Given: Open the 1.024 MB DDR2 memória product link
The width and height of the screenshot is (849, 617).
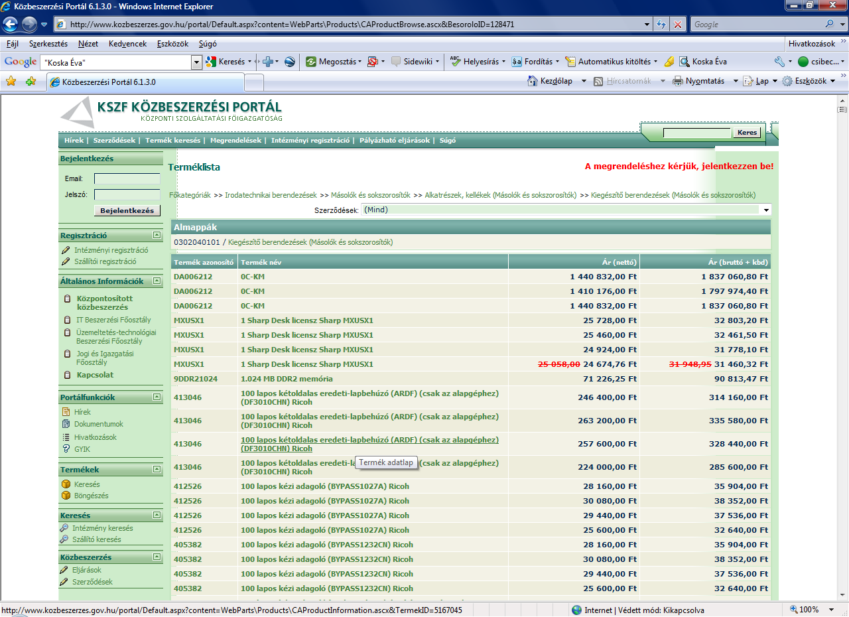Looking at the screenshot, I should pyautogui.click(x=287, y=379).
